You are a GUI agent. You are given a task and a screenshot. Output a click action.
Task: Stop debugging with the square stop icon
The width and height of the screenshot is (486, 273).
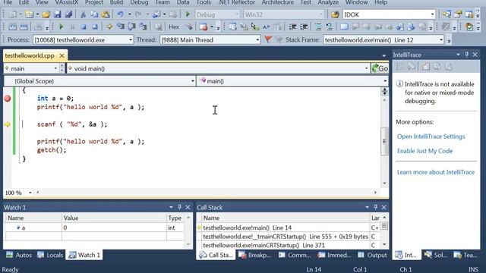pos(84,27)
